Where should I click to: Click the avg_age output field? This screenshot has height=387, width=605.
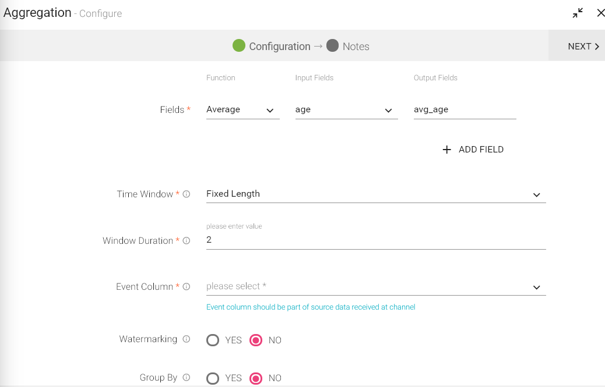click(x=464, y=110)
